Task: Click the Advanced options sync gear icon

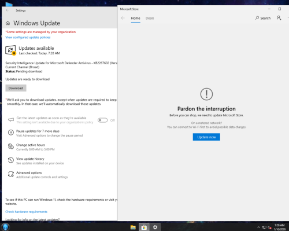Action: [11, 174]
